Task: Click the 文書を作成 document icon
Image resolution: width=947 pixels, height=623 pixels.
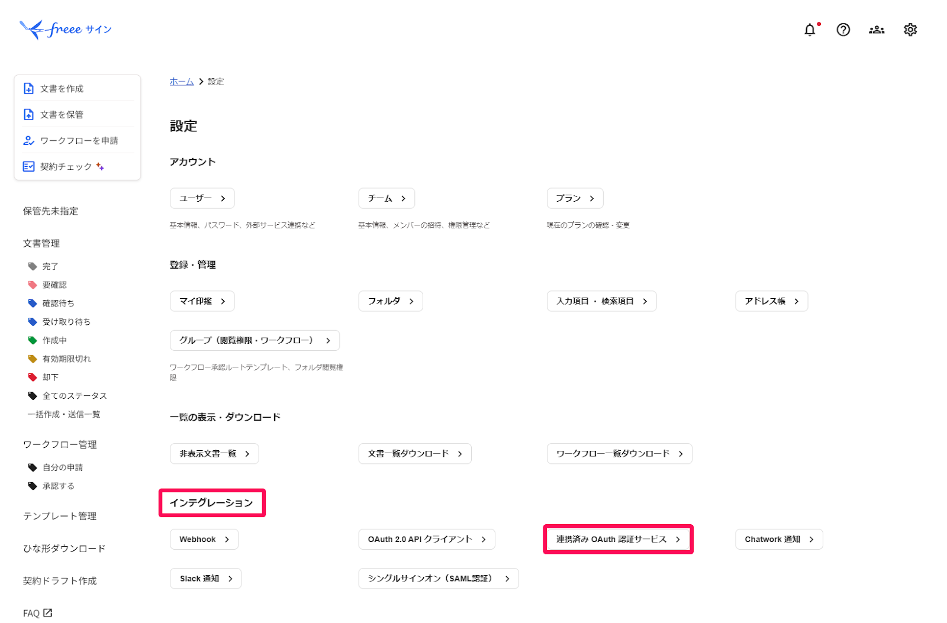Action: click(x=28, y=89)
